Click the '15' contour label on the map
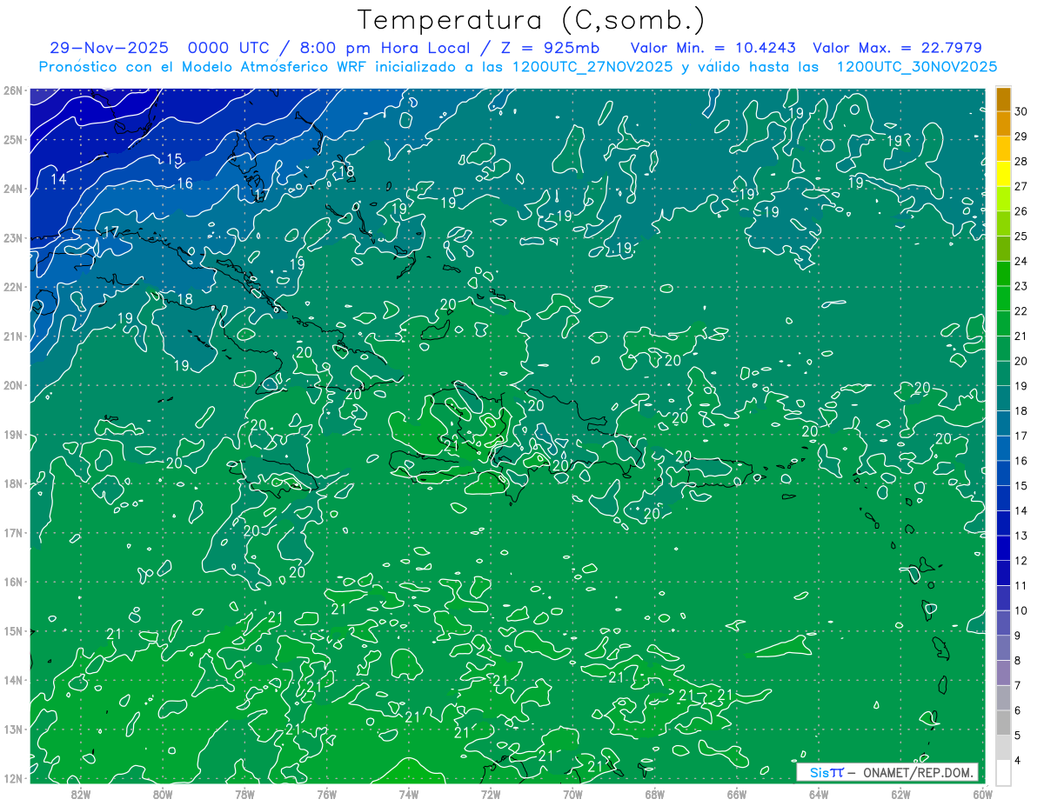Image resolution: width=1044 pixels, height=806 pixels. pyautogui.click(x=174, y=159)
